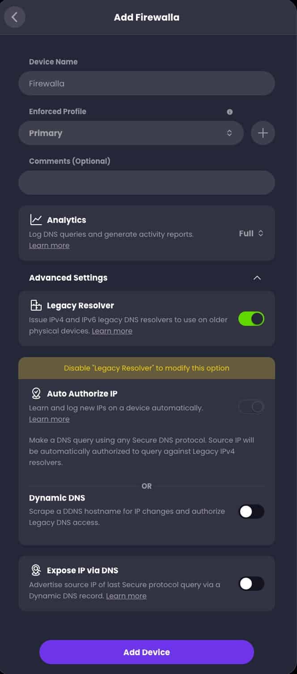Go back using the arrow icon
The height and width of the screenshot is (674, 297).
pyautogui.click(x=15, y=17)
